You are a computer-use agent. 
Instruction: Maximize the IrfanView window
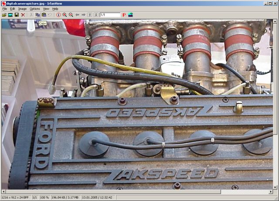point(270,3)
